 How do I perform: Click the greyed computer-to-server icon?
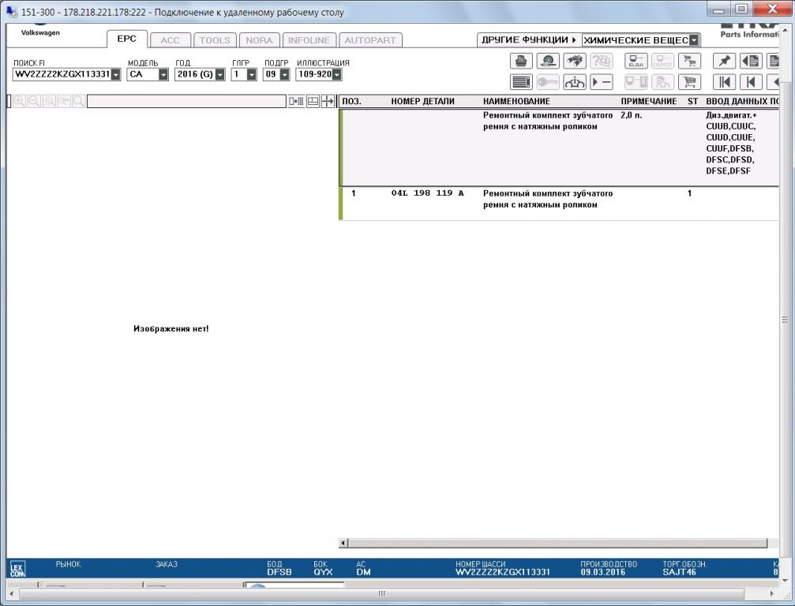[x=636, y=81]
